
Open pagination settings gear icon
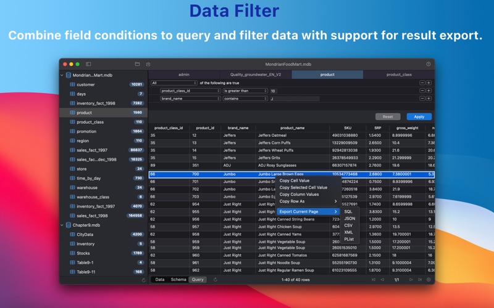429,280
